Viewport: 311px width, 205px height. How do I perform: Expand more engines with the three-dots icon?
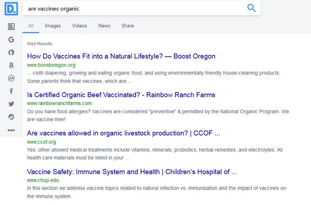[11, 130]
